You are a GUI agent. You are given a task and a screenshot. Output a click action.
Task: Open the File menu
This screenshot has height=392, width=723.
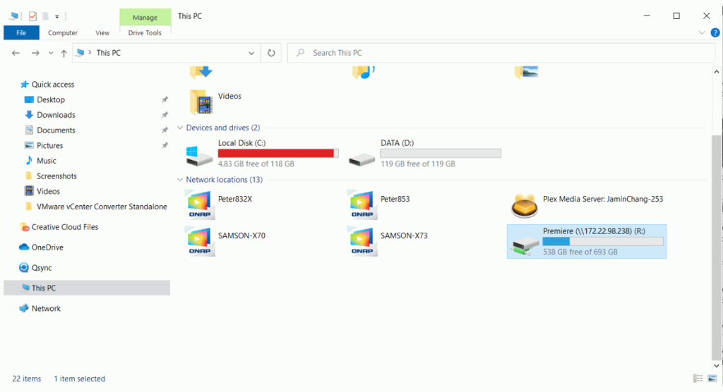coord(21,32)
